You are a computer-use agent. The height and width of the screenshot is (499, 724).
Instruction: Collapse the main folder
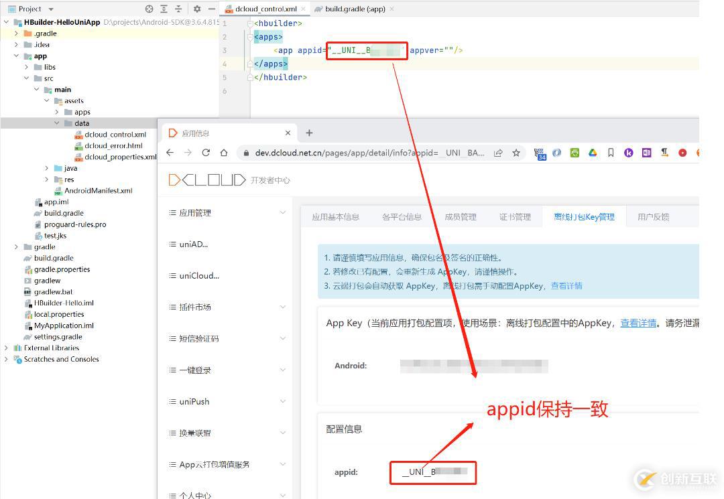tap(36, 90)
